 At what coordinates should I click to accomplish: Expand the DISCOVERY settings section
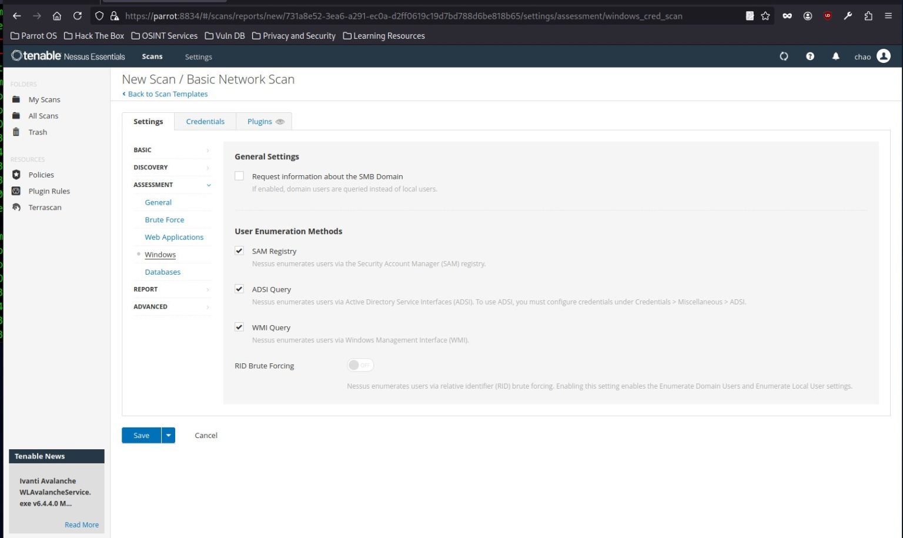[x=172, y=168]
